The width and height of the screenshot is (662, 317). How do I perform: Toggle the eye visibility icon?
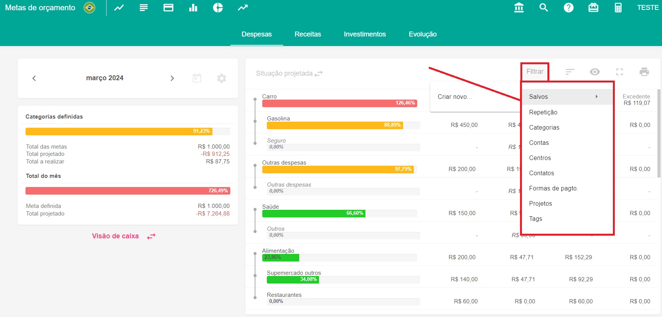click(595, 72)
